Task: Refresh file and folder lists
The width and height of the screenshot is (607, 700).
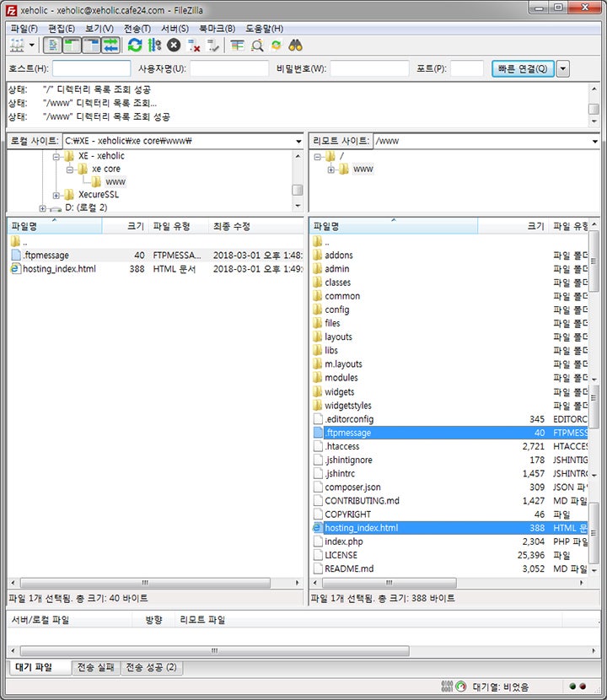Action: [135, 45]
